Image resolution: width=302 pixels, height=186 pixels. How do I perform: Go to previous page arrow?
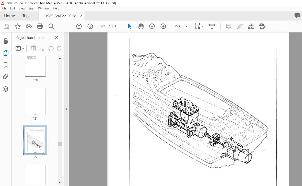point(79,26)
